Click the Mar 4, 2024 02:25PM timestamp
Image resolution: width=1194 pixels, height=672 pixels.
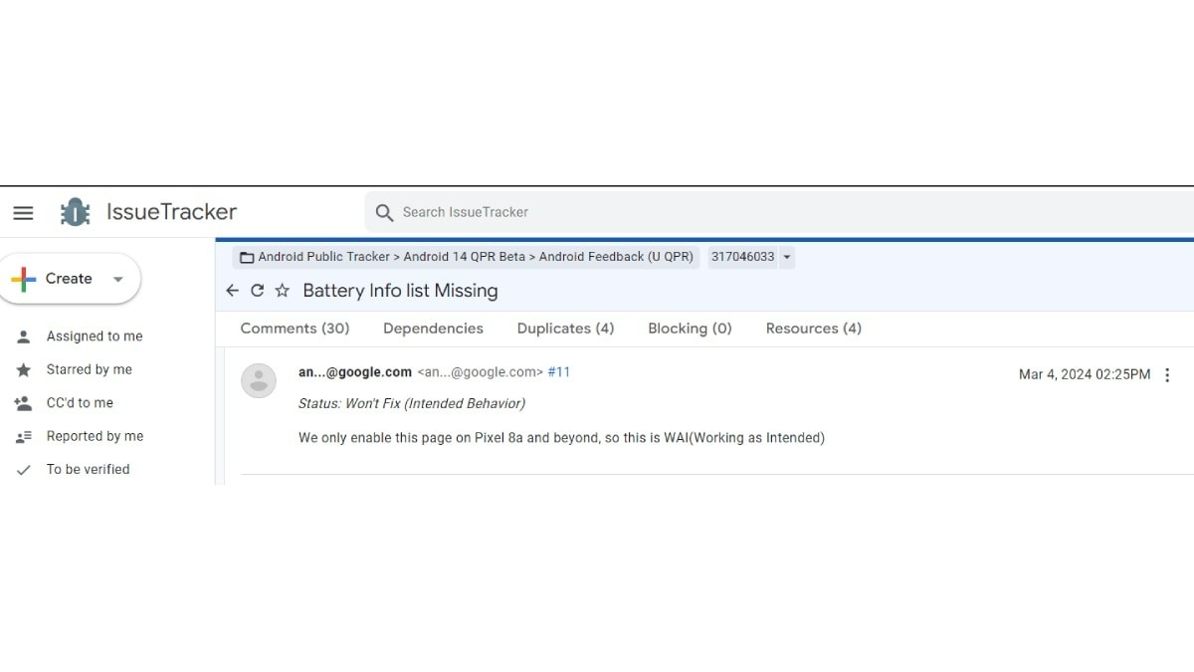click(x=1085, y=375)
